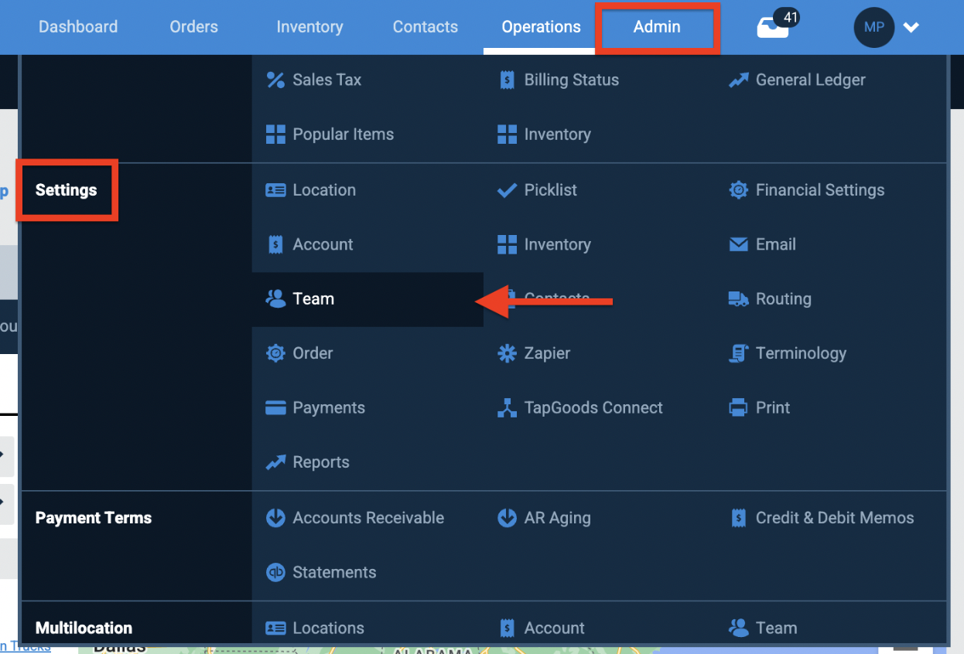Click the Billing Status receipt icon
Viewport: 964px width, 654px height.
pos(507,80)
